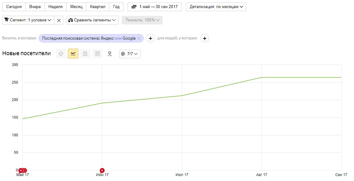Select the Сегодня period tab
The image size is (354, 181).
(x=14, y=7)
